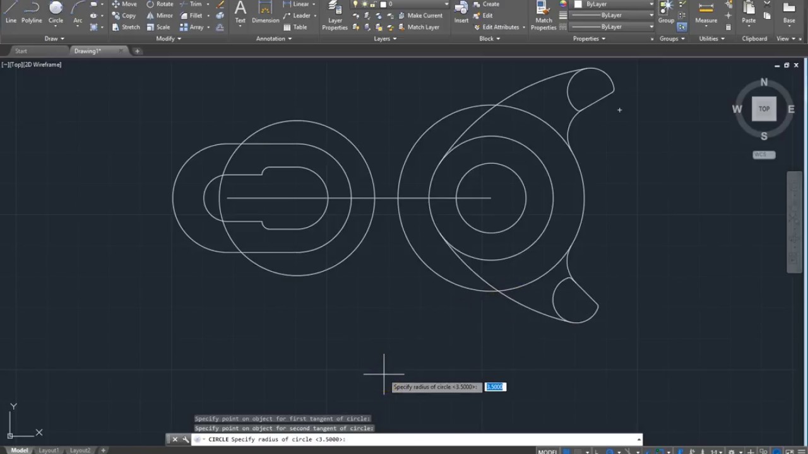Open the Linear dimension dropdown arrow
Screen dimensions: 808x454
[314, 4]
